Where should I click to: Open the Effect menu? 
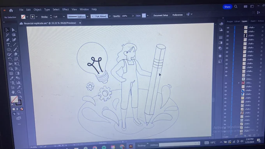tap(65, 9)
